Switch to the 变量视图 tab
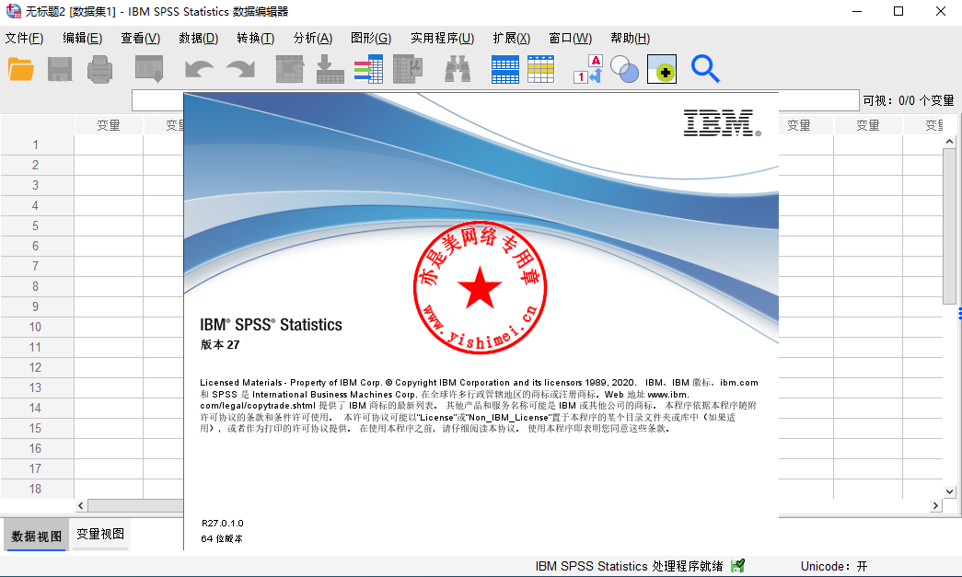 click(100, 534)
